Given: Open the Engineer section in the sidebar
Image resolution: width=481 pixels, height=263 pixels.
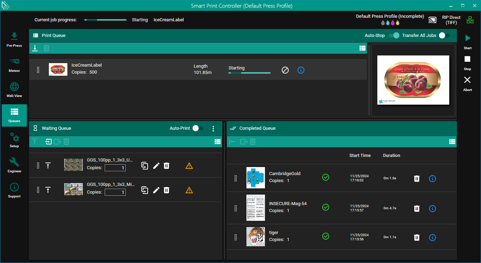Looking at the screenshot, I should 14,165.
